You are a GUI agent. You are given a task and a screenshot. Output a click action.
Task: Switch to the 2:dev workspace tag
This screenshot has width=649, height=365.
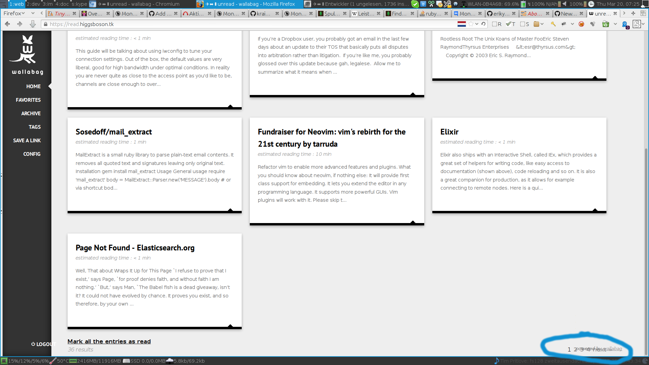pyautogui.click(x=33, y=4)
